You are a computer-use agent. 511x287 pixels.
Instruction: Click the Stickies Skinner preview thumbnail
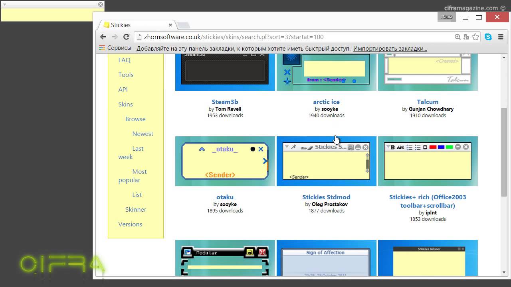428,258
